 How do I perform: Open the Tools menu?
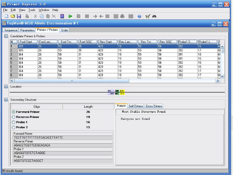(x=32, y=10)
